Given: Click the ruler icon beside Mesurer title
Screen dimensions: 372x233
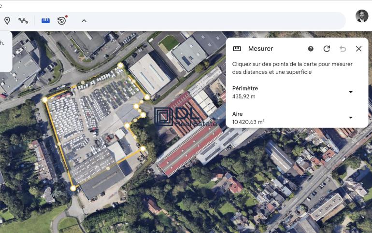Looking at the screenshot, I should (237, 49).
